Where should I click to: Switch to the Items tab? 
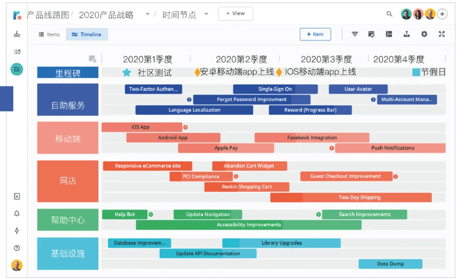(50, 35)
